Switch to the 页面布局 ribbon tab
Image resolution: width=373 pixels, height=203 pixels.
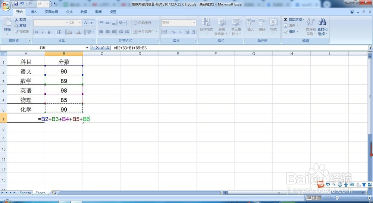pyautogui.click(x=51, y=12)
